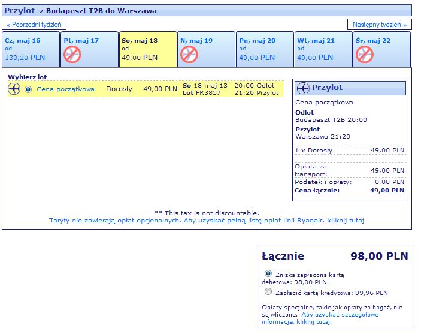Image resolution: width=421 pixels, height=334 pixels.
Task: Click the 130,20 PLN price on maj 16
Action: (25, 58)
